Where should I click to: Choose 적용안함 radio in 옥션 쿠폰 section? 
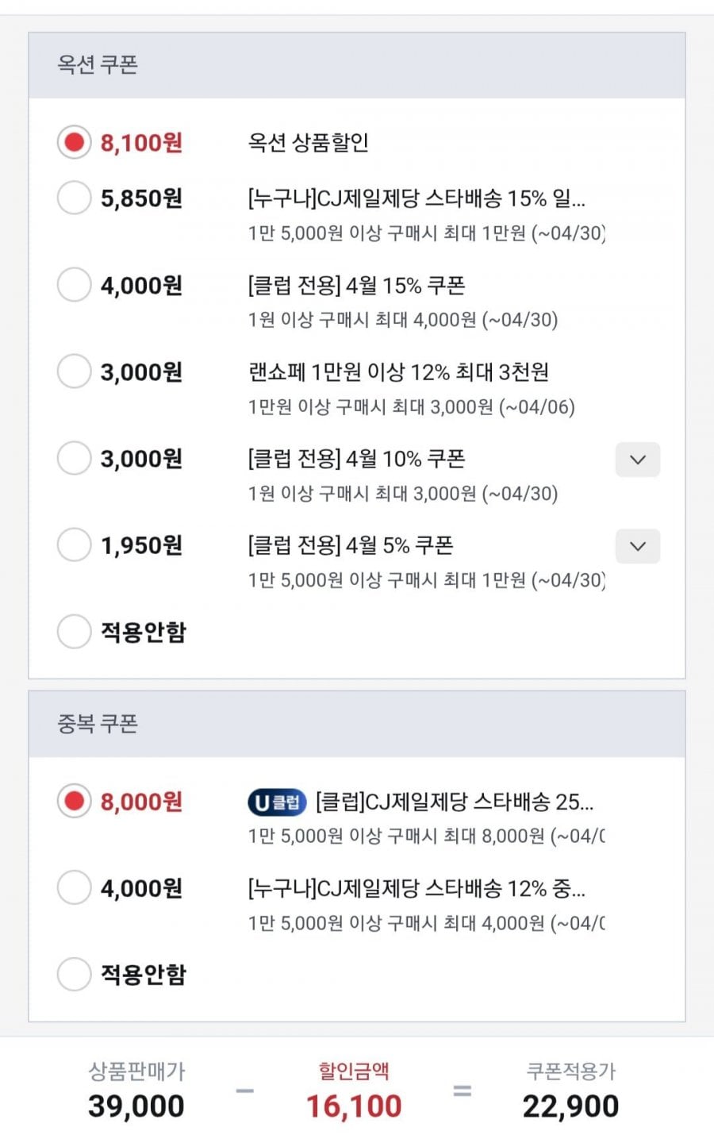(x=74, y=632)
